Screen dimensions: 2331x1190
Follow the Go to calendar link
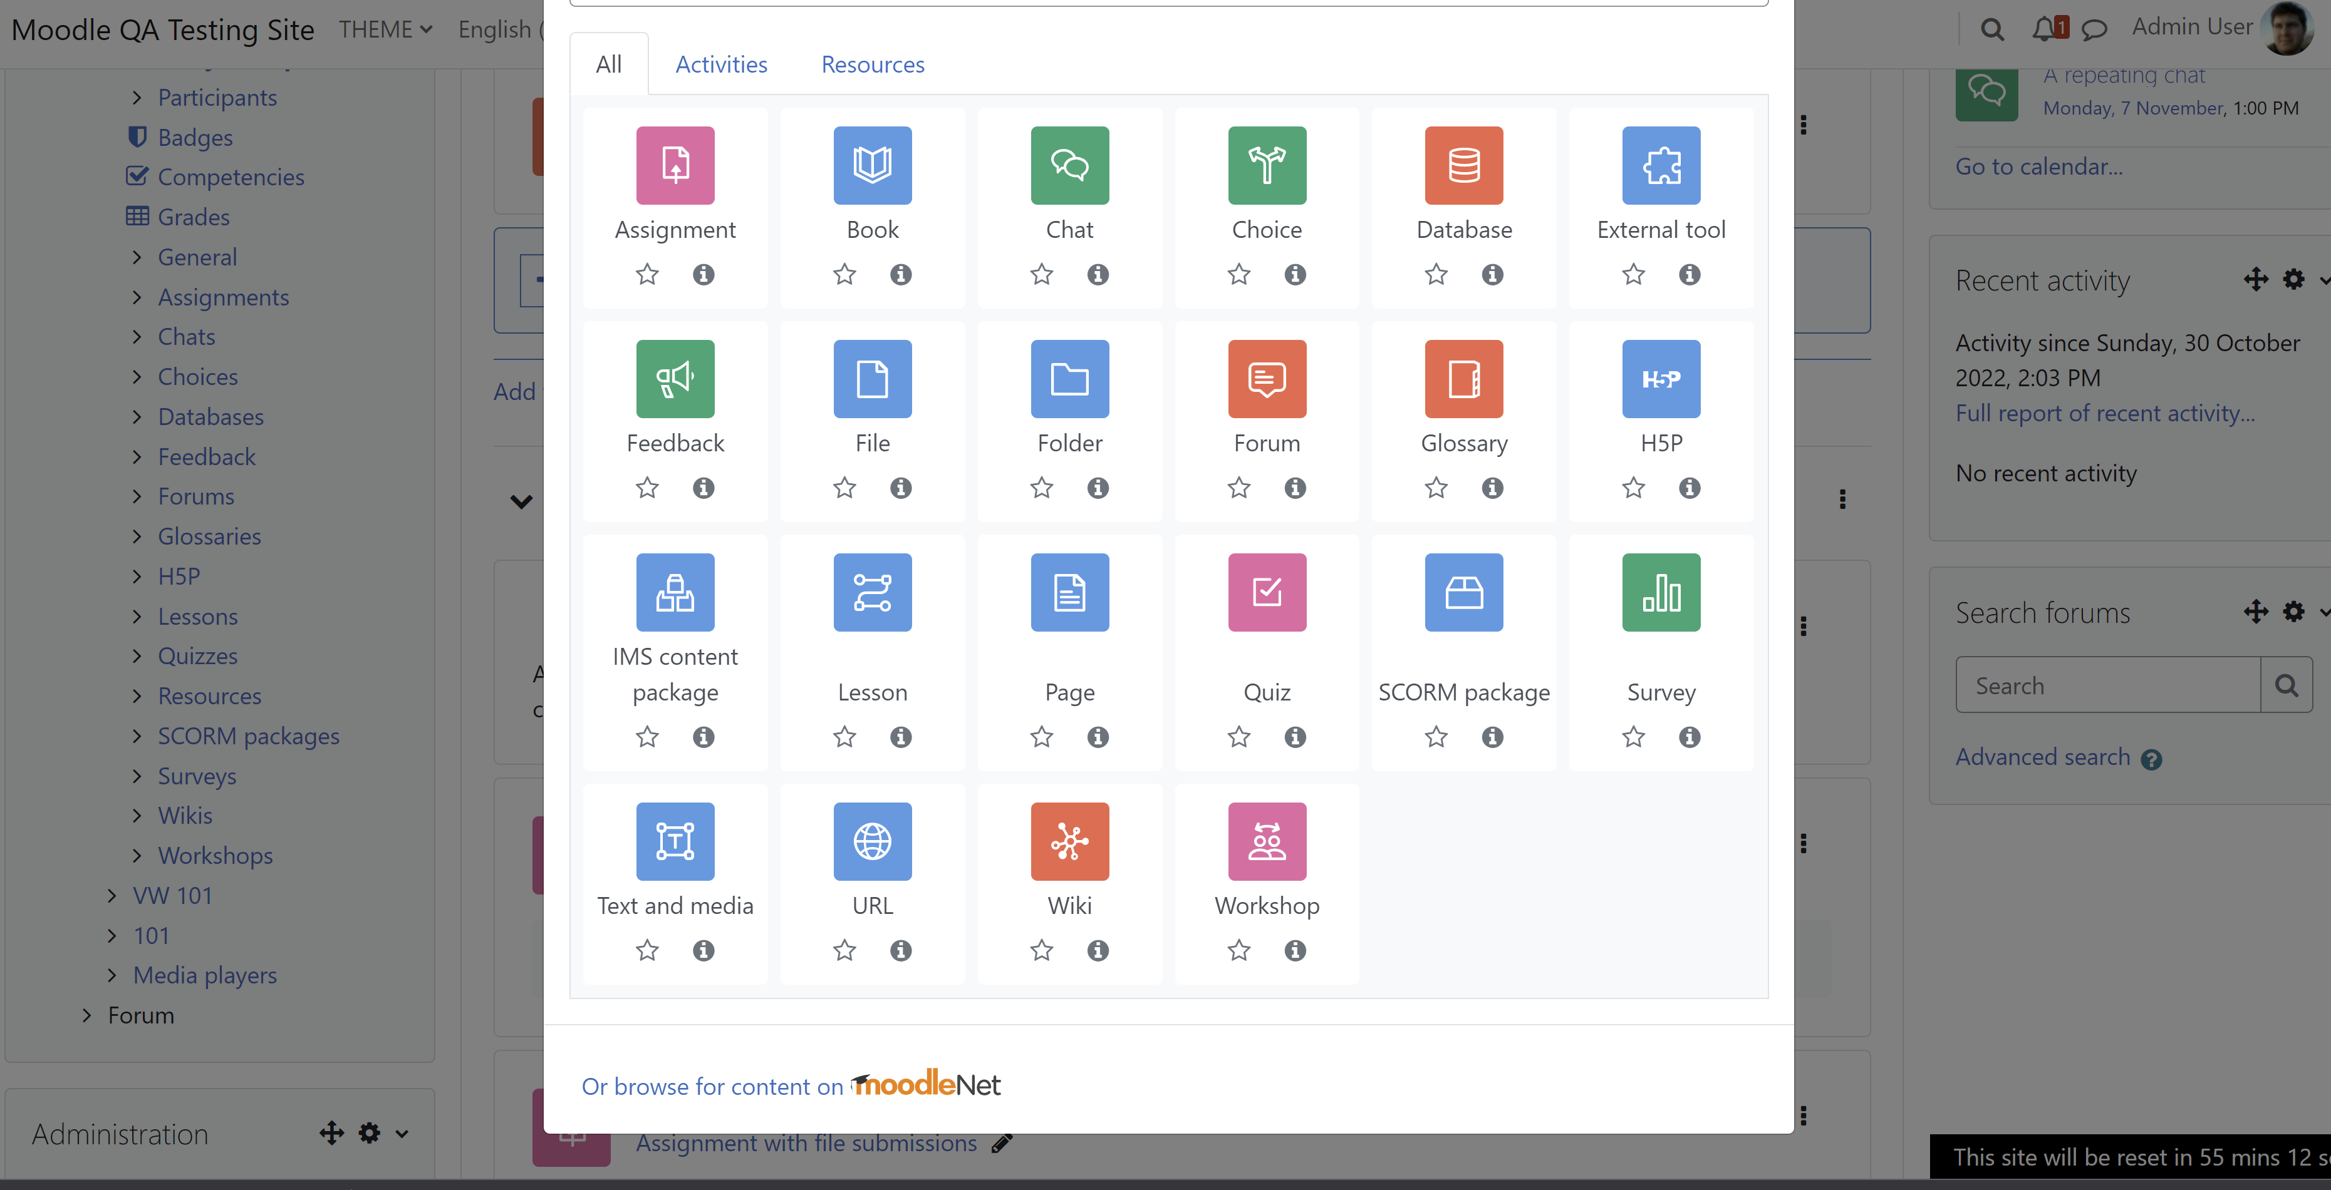[2038, 167]
